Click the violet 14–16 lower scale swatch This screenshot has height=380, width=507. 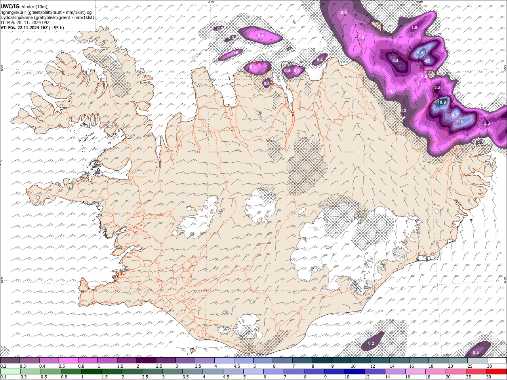coord(395,372)
